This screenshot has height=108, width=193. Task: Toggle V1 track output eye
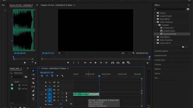click(58, 90)
